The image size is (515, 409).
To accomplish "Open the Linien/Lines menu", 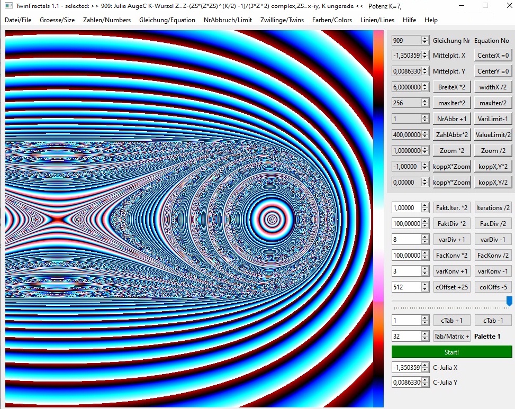I will pos(377,20).
